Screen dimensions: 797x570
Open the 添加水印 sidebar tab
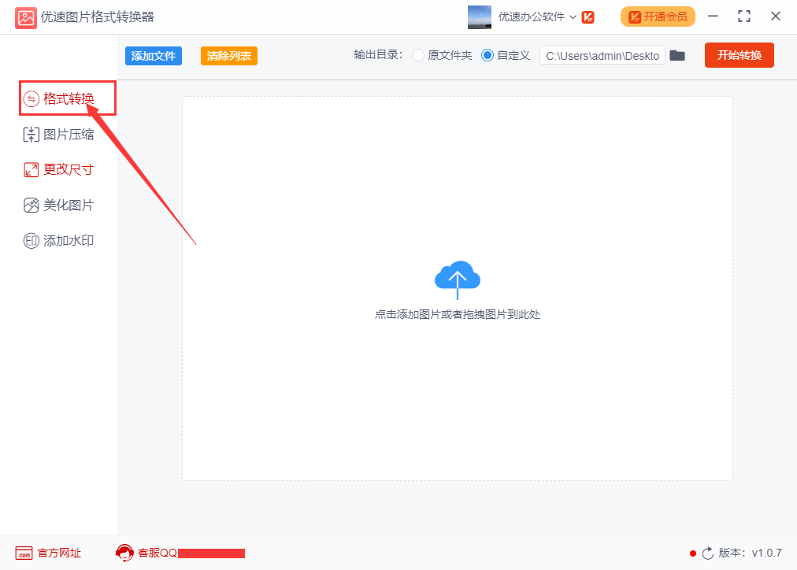click(x=59, y=241)
